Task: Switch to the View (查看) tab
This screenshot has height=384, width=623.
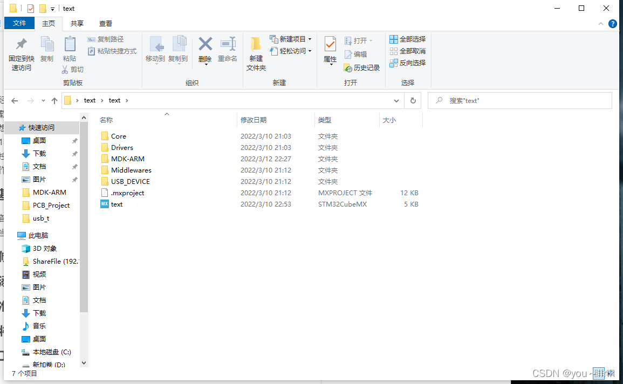Action: coord(106,23)
